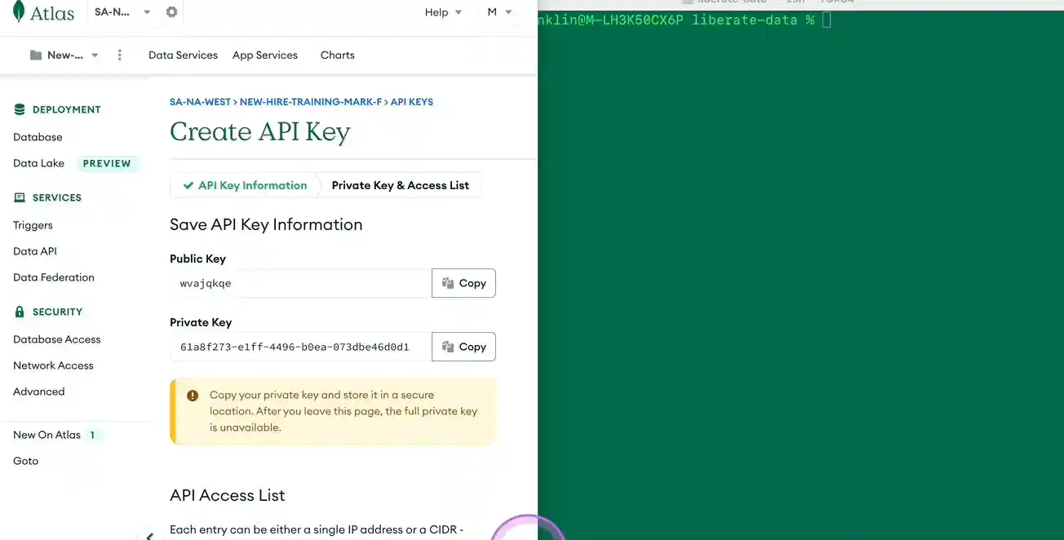Open Database Access in sidebar
The height and width of the screenshot is (540, 1064).
[x=57, y=339]
